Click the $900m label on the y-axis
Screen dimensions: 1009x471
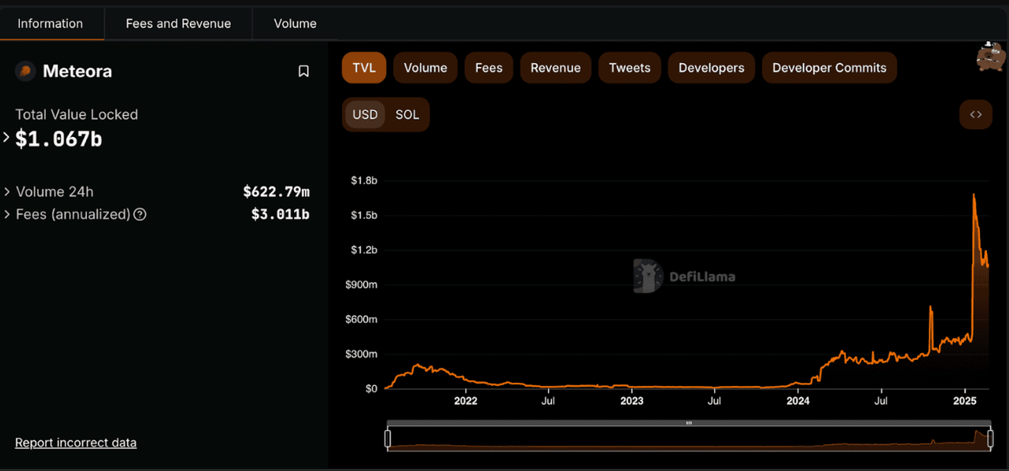click(362, 284)
